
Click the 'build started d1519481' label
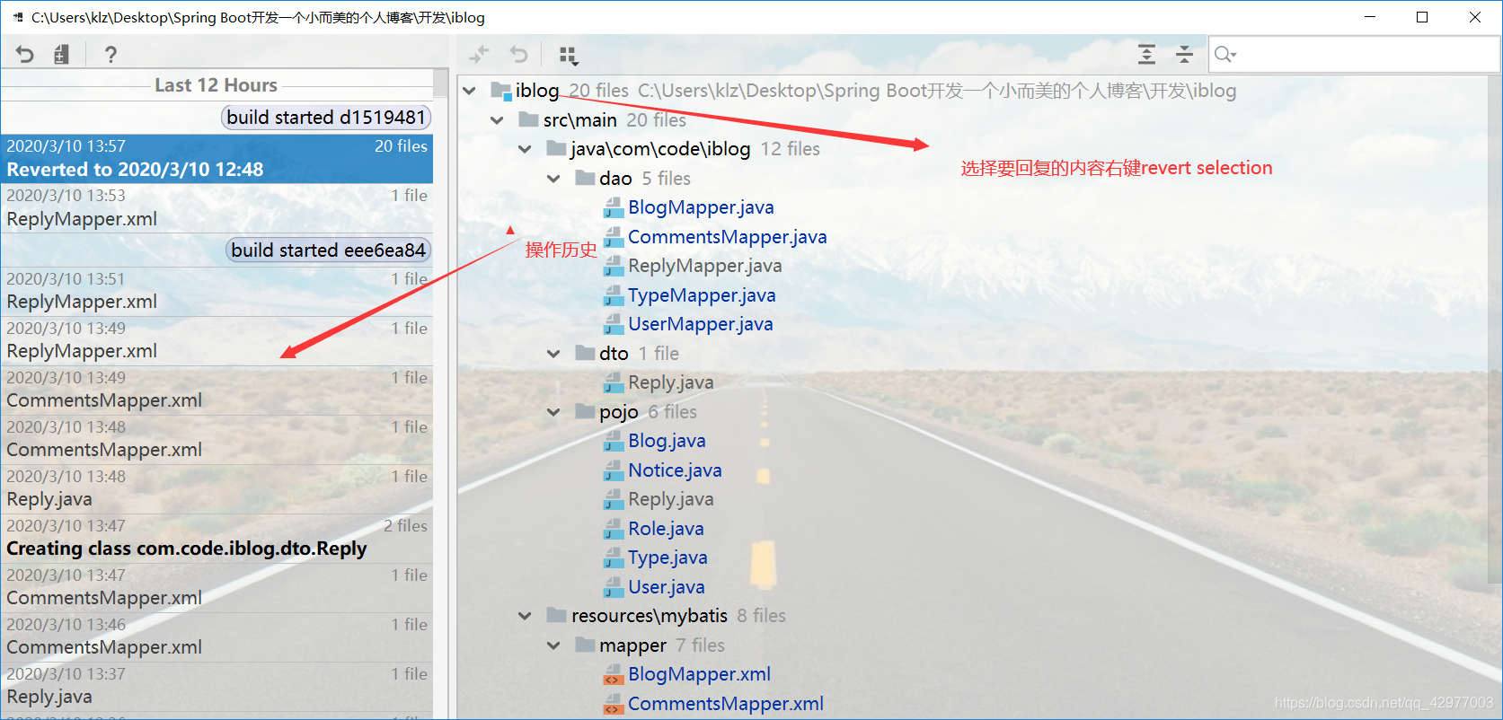(x=326, y=118)
